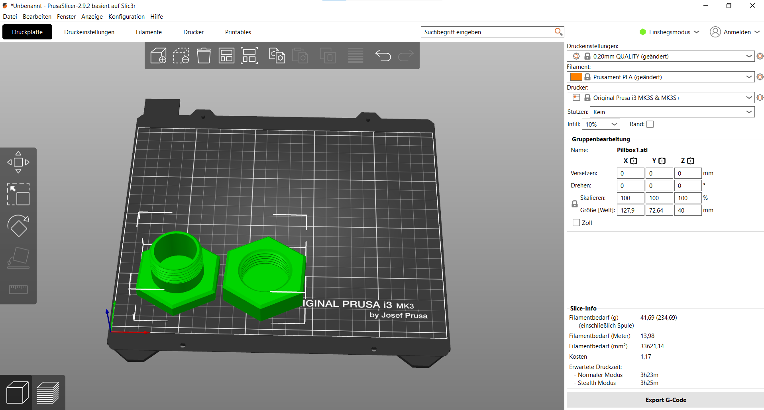
Task: Click the trash bin Delete all icon
Action: click(204, 56)
